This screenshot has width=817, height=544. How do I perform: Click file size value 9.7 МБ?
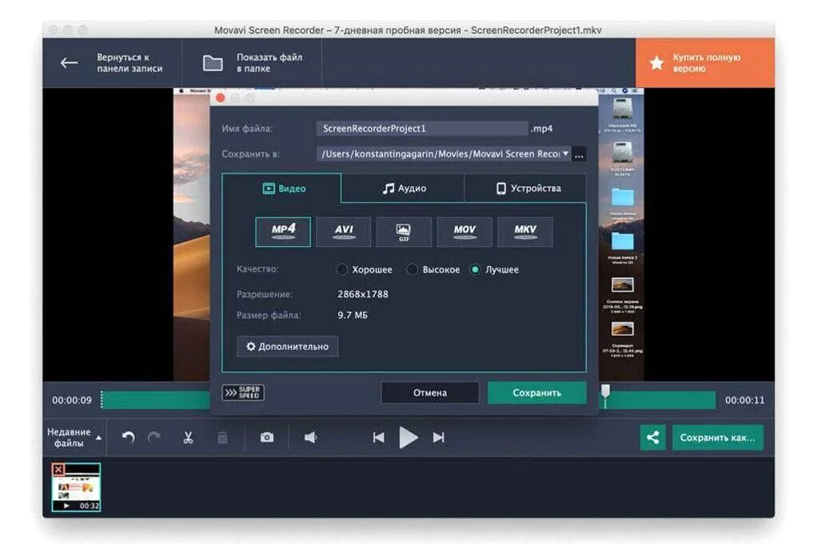[x=353, y=315]
